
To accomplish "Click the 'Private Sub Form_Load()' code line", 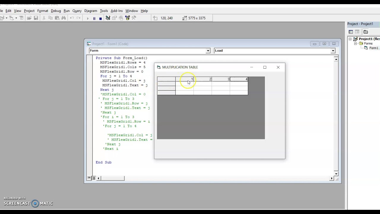I will pos(121,58).
